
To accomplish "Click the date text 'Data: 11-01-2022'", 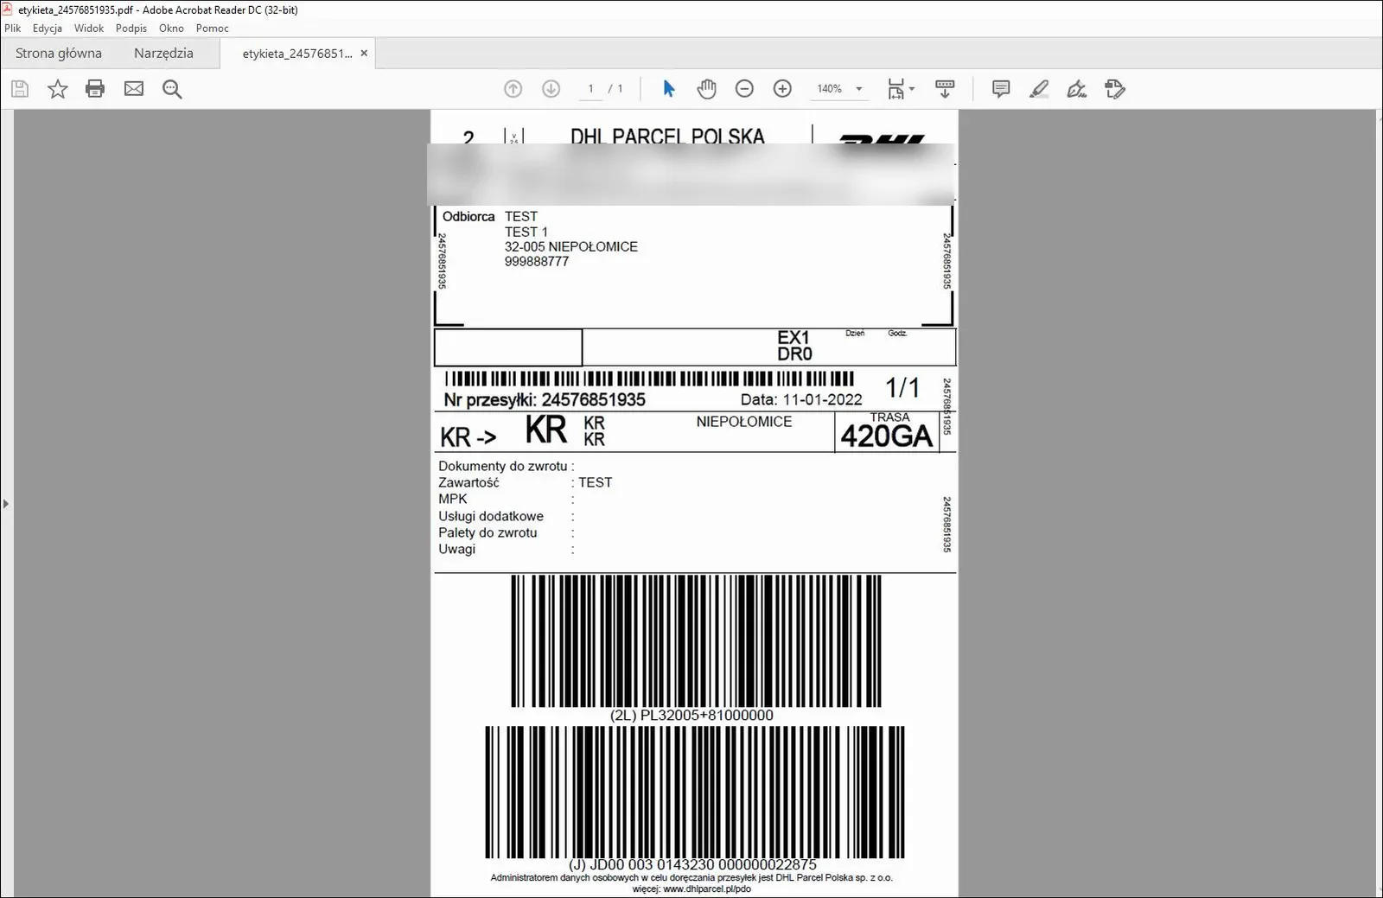I will click(801, 399).
